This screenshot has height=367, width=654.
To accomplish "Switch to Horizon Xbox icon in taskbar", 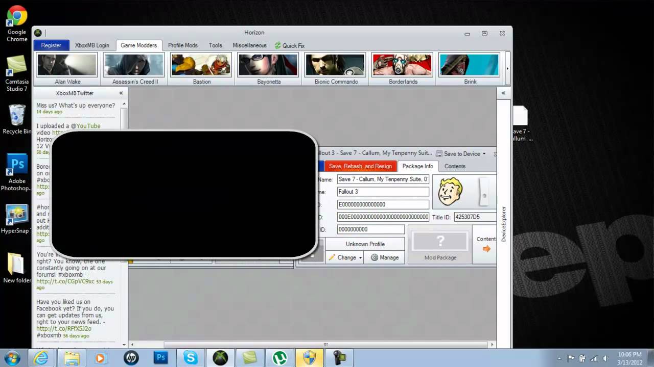I will [x=220, y=358].
